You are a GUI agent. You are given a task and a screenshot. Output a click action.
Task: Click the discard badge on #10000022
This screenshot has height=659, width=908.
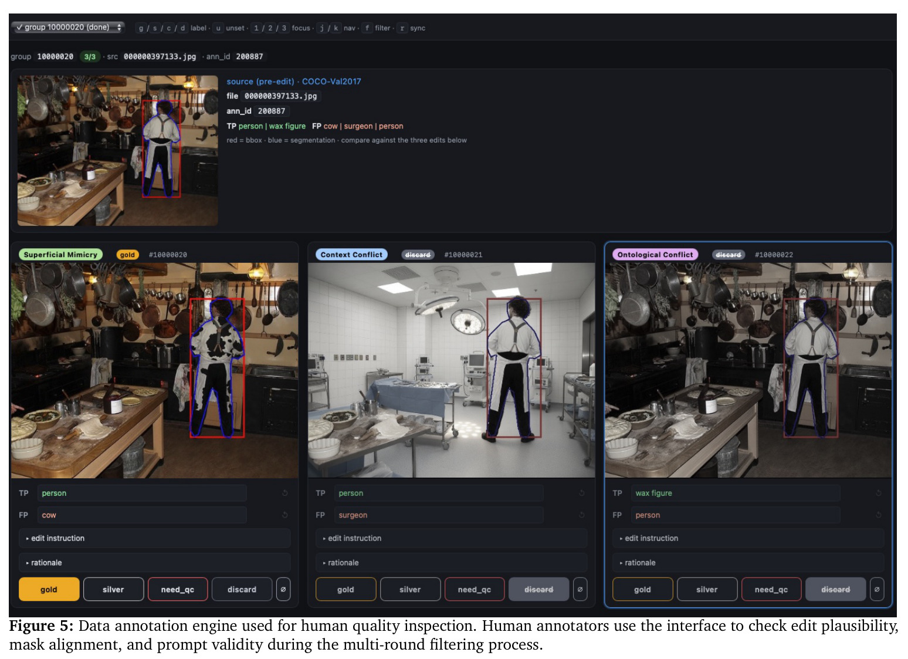729,255
